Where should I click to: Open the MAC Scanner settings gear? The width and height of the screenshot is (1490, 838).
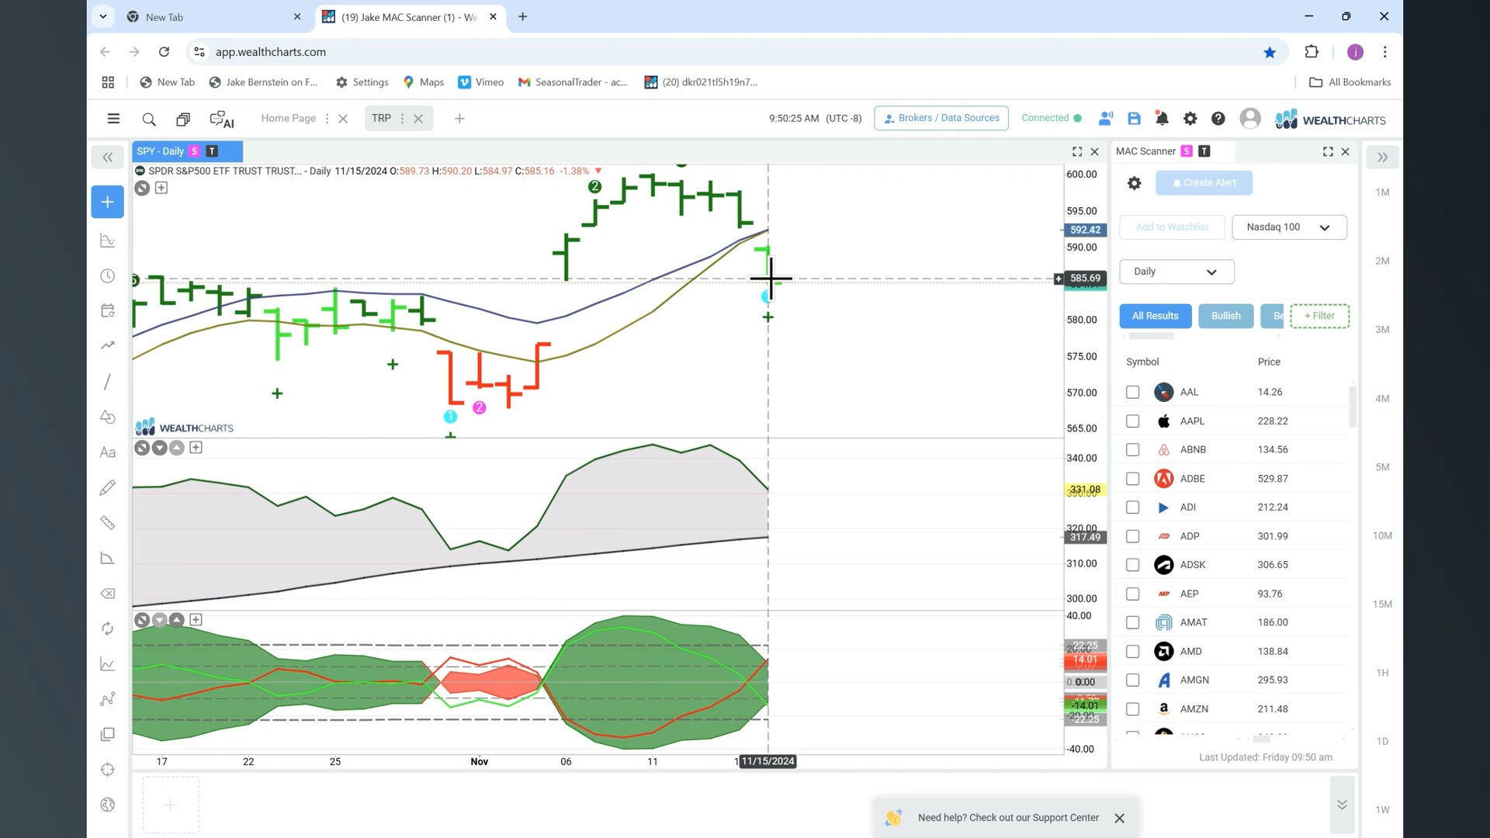coord(1135,183)
